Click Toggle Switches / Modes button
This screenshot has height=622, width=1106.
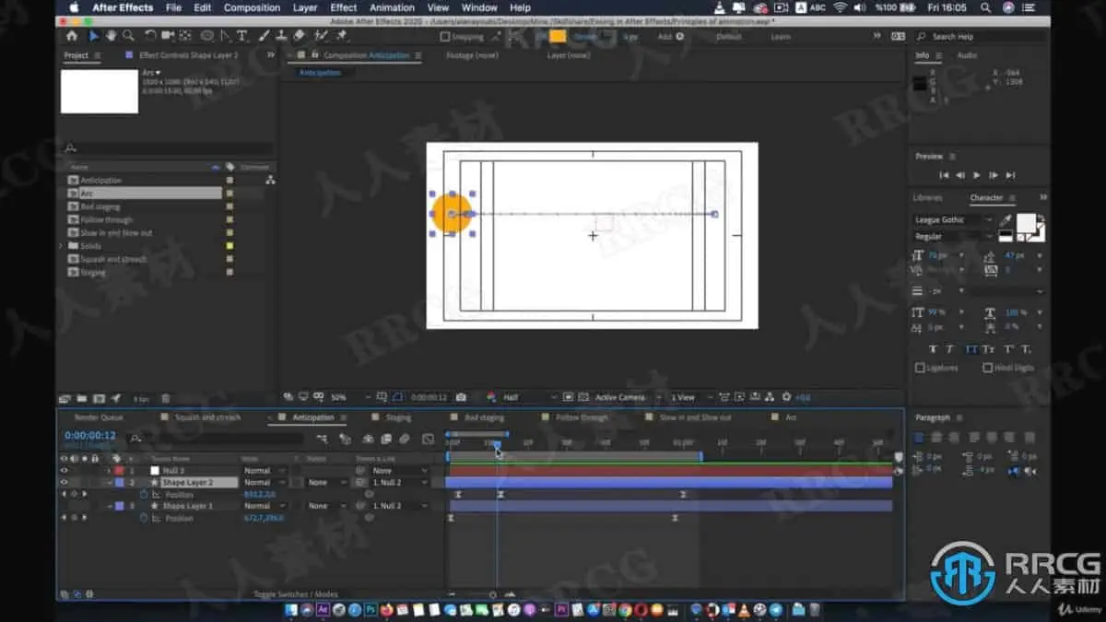pyautogui.click(x=296, y=594)
